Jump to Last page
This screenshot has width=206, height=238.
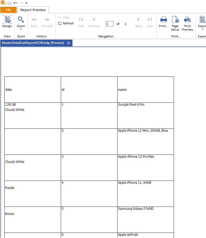click(x=150, y=22)
